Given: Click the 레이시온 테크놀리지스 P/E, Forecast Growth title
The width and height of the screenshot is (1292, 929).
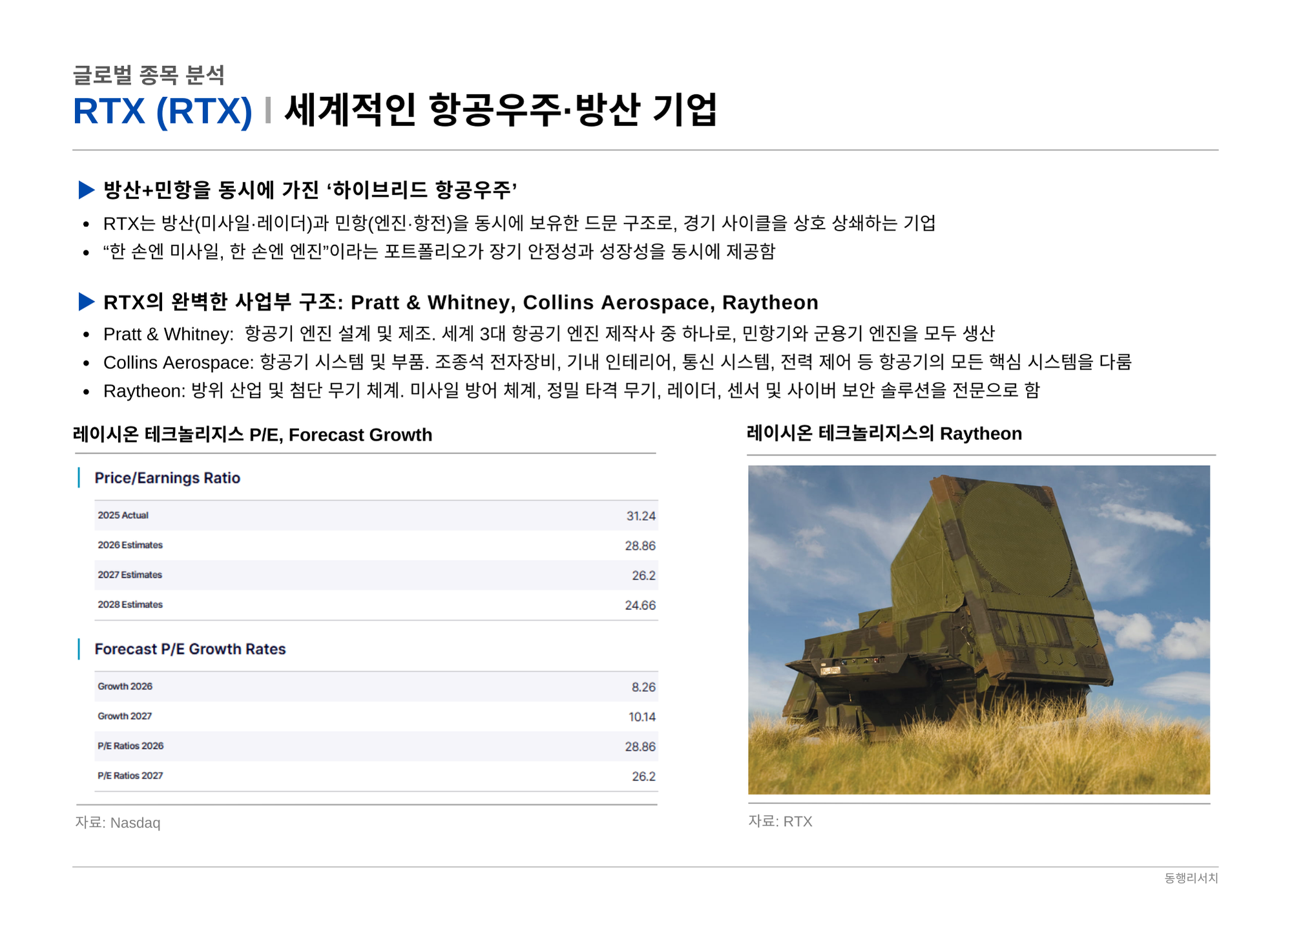Looking at the screenshot, I should pyautogui.click(x=253, y=435).
